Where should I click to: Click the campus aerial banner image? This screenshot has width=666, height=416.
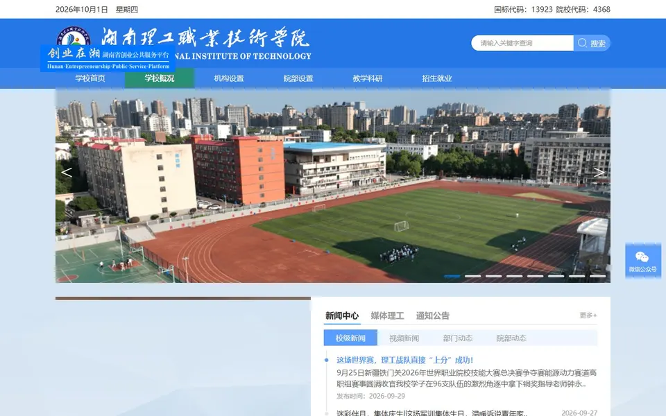pos(332,186)
